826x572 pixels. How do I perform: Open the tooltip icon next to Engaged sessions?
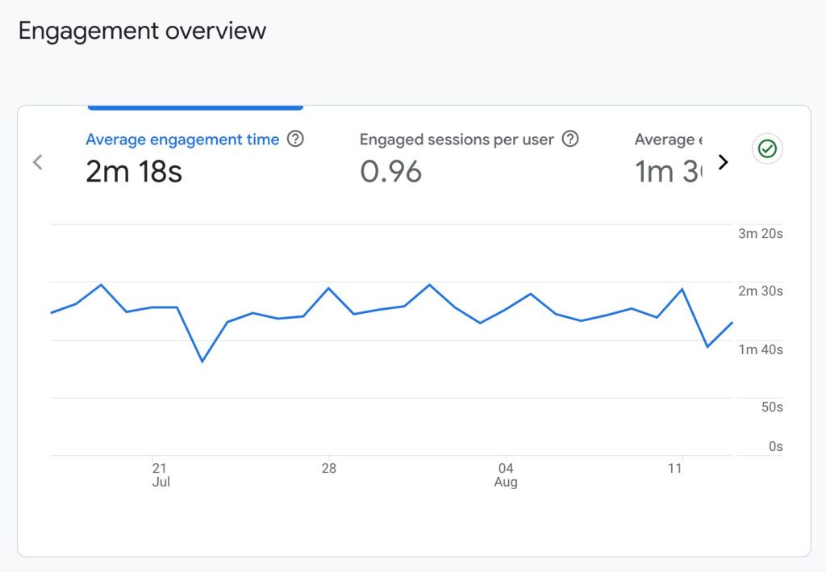point(571,139)
